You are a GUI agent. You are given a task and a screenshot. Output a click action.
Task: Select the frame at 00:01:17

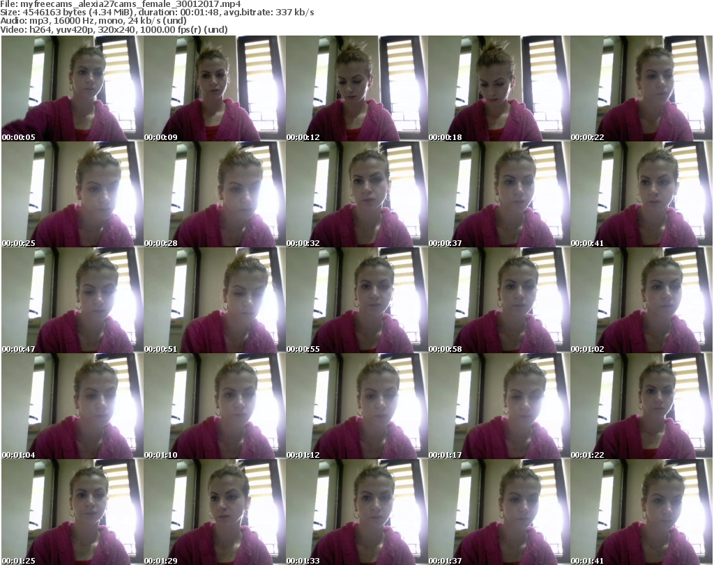(x=499, y=406)
